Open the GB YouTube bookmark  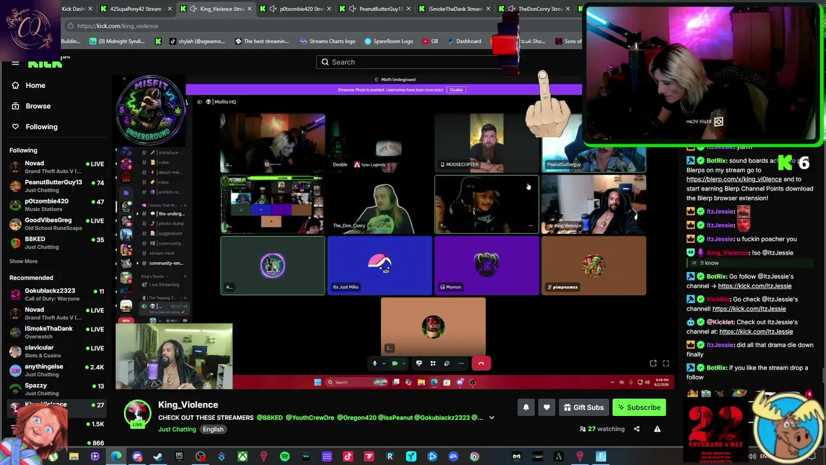(430, 41)
